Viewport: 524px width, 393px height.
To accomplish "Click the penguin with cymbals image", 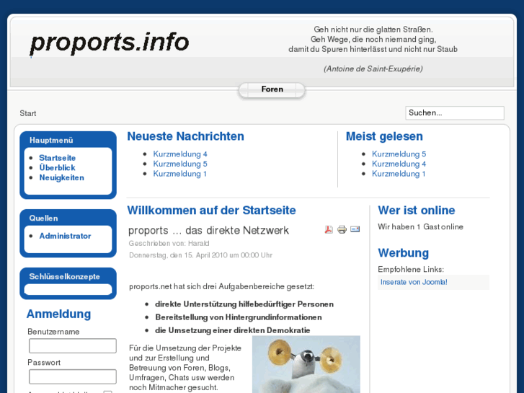I will point(306,364).
